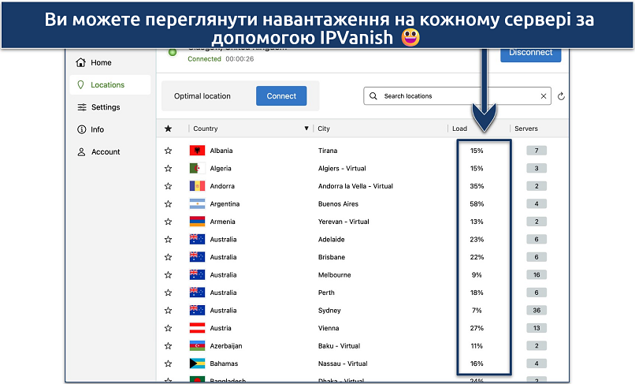Select Andorra la Vella - Virtual entry
The height and width of the screenshot is (384, 635).
pos(355,186)
